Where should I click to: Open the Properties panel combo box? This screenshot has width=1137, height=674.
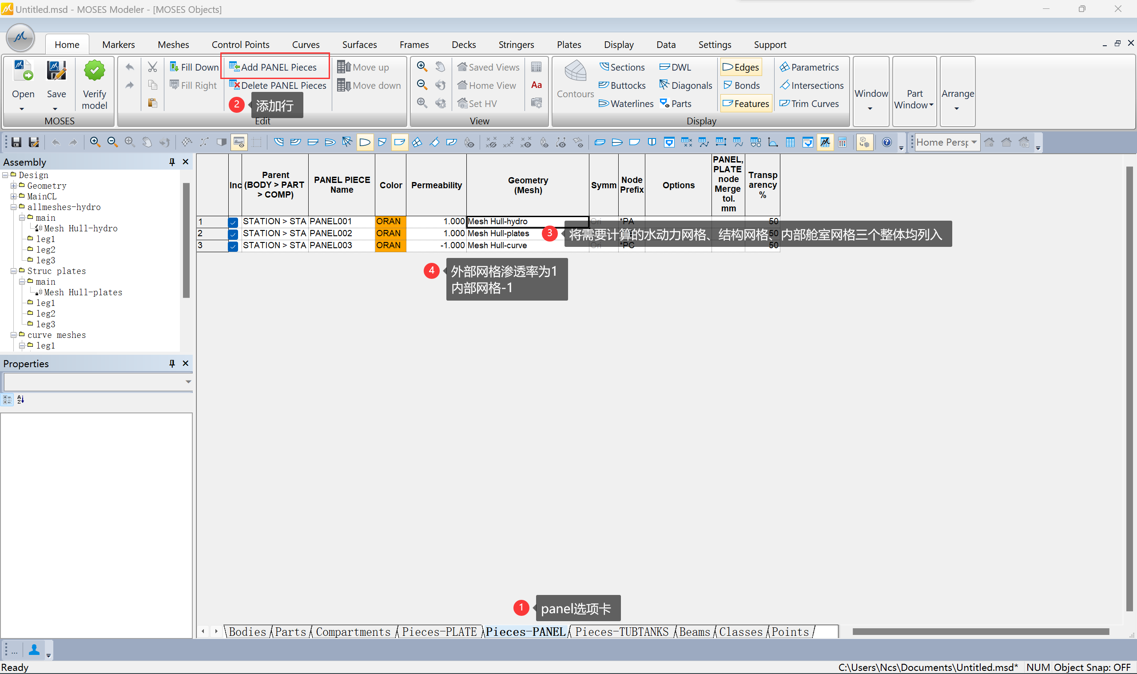click(x=188, y=382)
